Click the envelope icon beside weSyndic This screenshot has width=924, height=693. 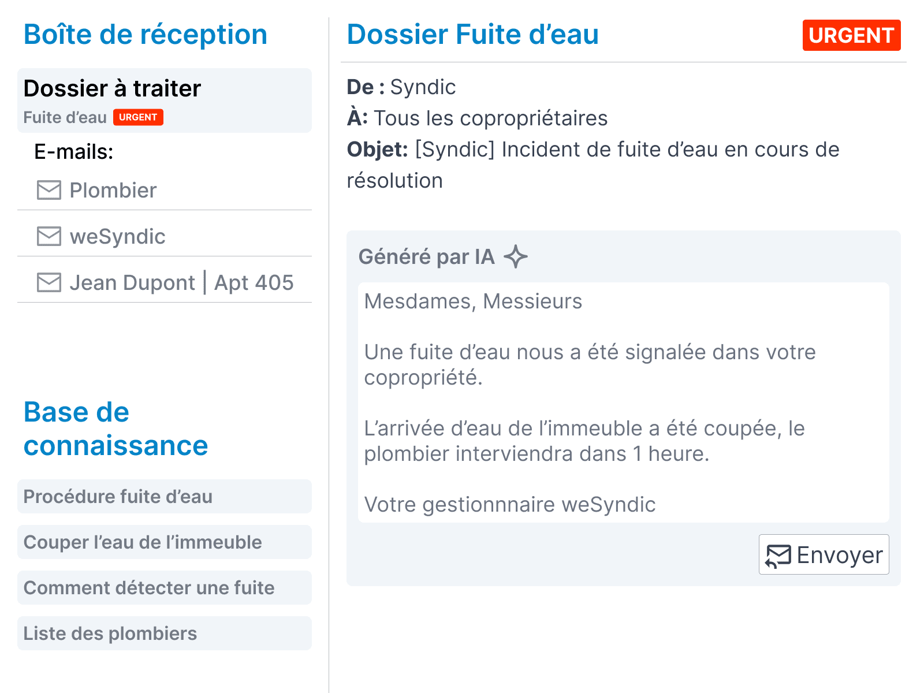[x=49, y=236]
